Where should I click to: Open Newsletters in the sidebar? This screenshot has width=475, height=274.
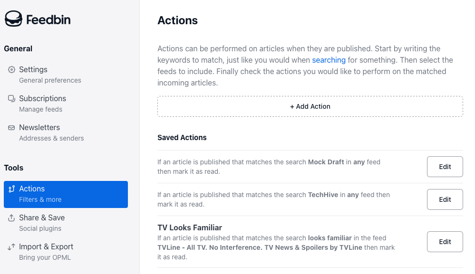(66, 133)
